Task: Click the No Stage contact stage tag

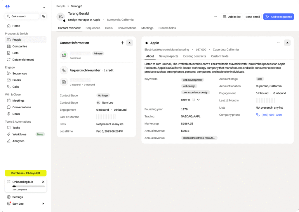Action: click(103, 95)
